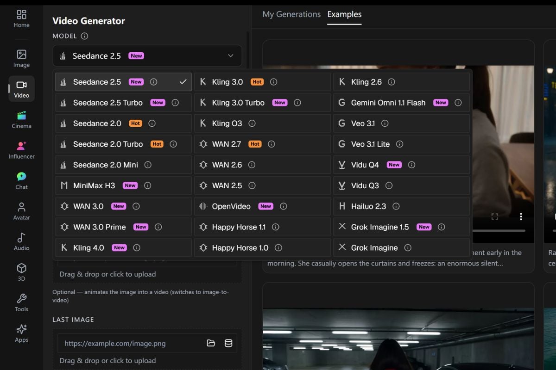
Task: Select the Veo 3.1 model
Action: (401, 123)
